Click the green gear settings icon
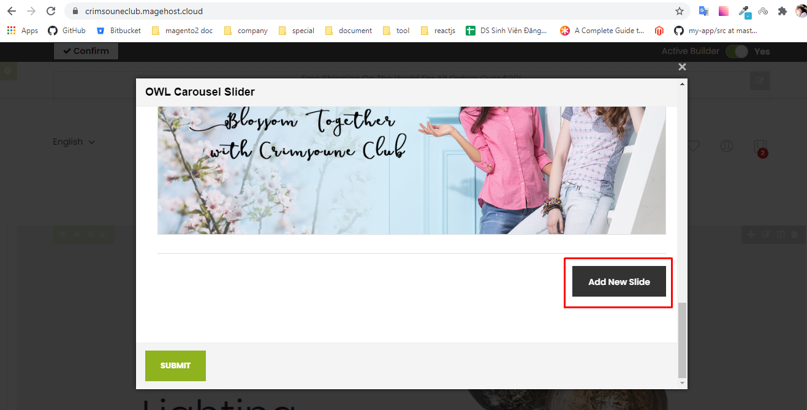This screenshot has width=807, height=410. click(x=8, y=71)
